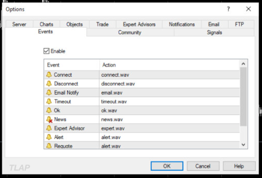Select the alert.wav cell in Alert row
262x178 pixels.
coord(169,137)
